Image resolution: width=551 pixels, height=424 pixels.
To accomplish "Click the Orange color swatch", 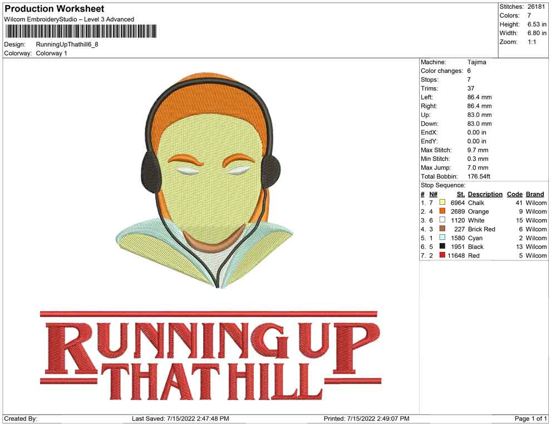I will point(442,211).
